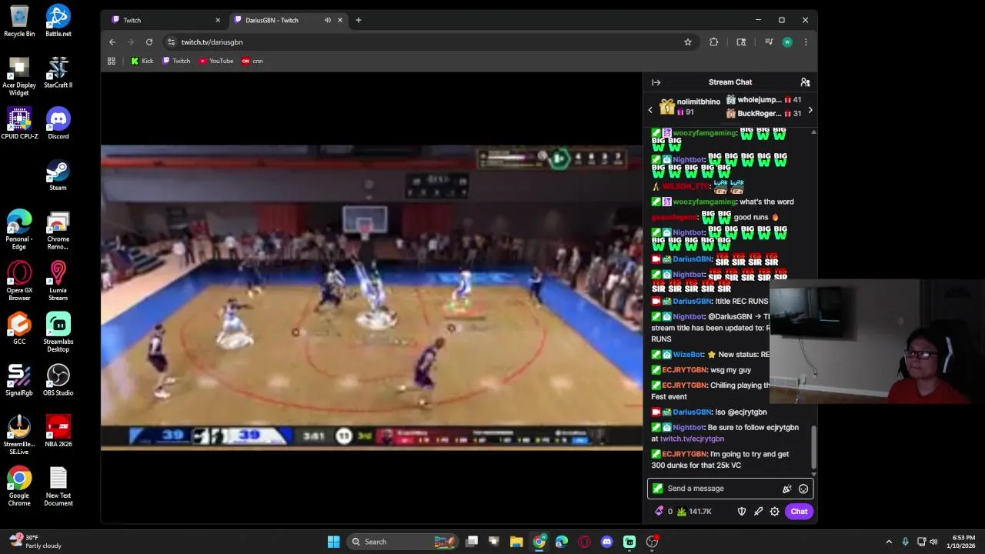Select the OBS Studio desktop icon
The height and width of the screenshot is (554, 985).
coord(58,380)
